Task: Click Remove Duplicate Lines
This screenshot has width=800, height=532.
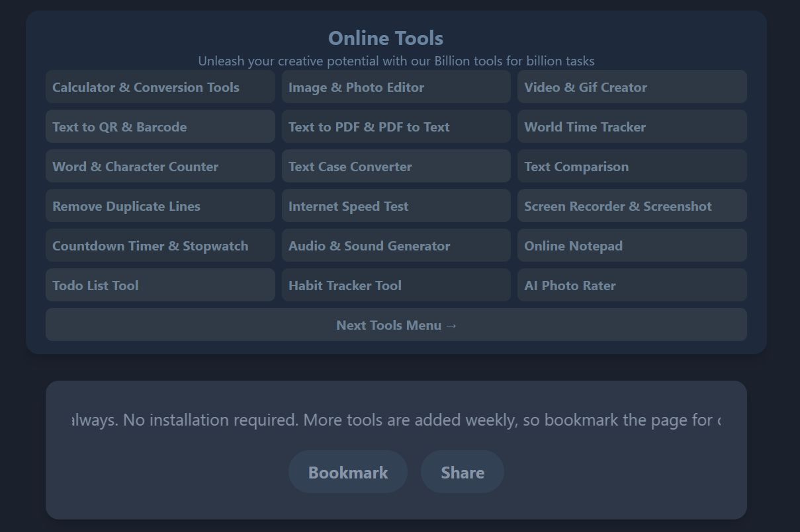Action: pyautogui.click(x=159, y=206)
